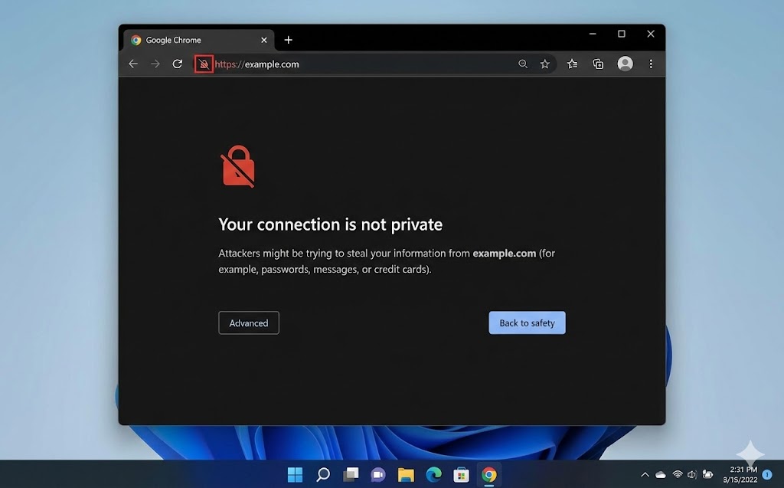Toggle the bookmark star for example.com
Image resolution: width=784 pixels, height=488 pixels.
click(545, 64)
